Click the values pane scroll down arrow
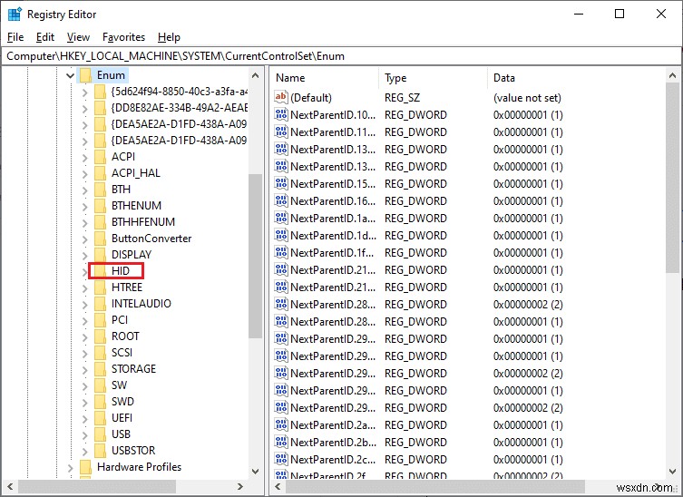683x497 pixels. pos(672,472)
